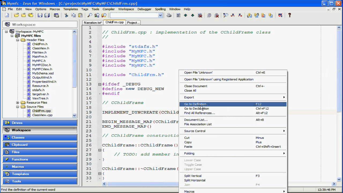The image size is (343, 193).
Task: Open the Export submenu in context menu
Action: click(x=233, y=97)
